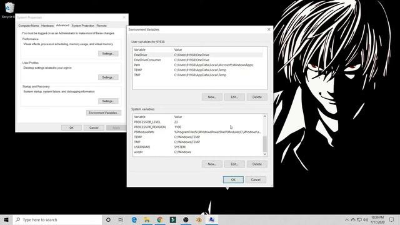The height and width of the screenshot is (225, 400).
Task: Select the windir system variable
Action: click(197, 152)
